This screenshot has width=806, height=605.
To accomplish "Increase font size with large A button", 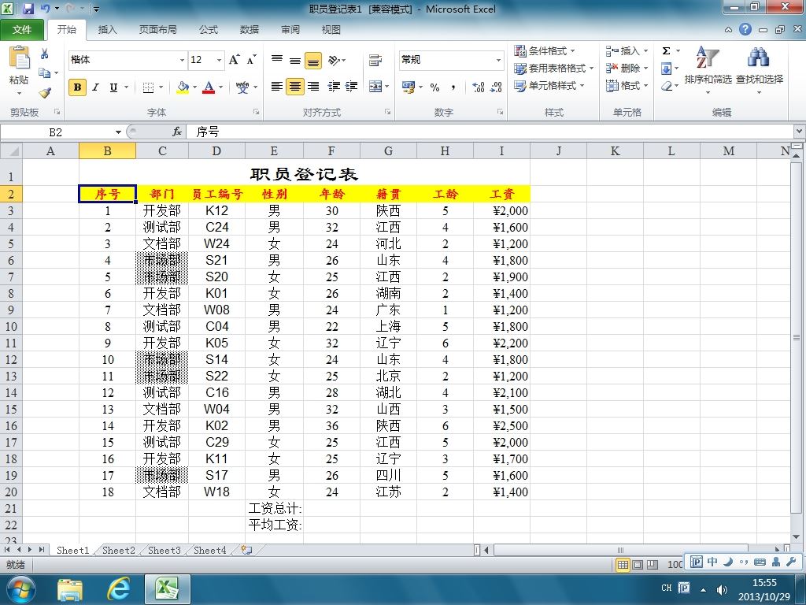I will tap(235, 60).
